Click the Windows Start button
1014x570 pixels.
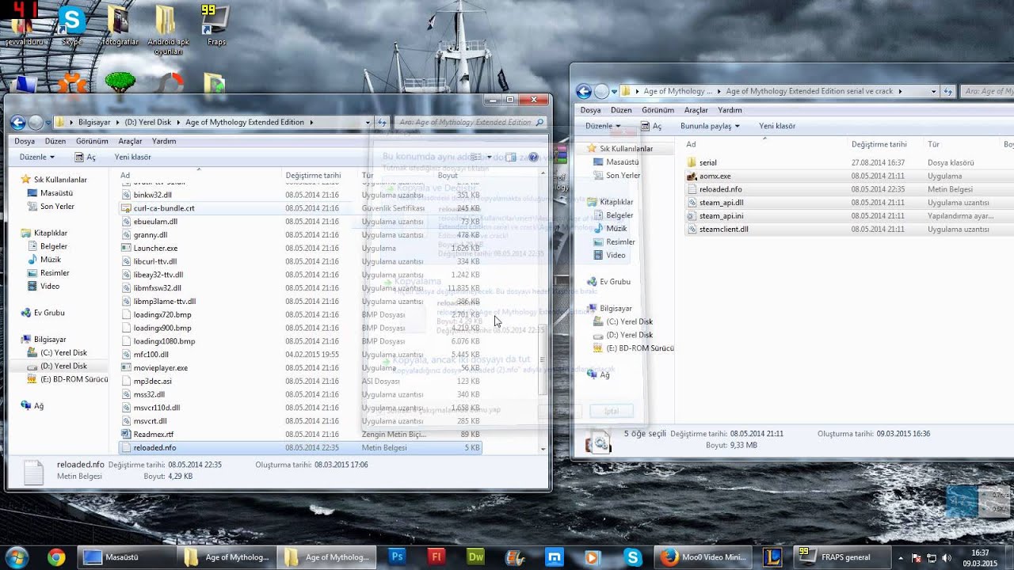click(17, 557)
